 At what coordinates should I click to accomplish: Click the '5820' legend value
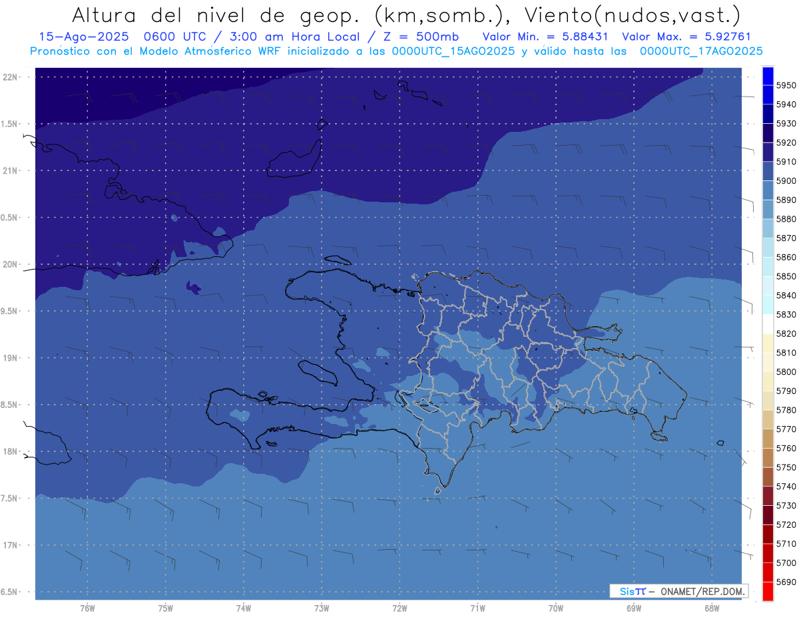tap(786, 333)
